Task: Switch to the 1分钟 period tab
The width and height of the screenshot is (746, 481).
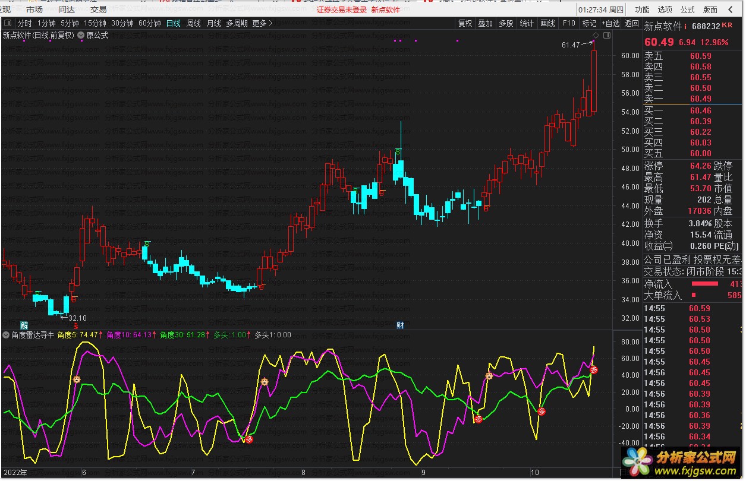Action: (x=46, y=23)
